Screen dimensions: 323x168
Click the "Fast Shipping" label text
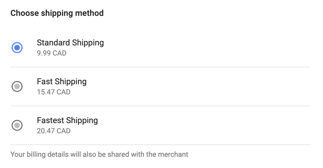(x=62, y=82)
